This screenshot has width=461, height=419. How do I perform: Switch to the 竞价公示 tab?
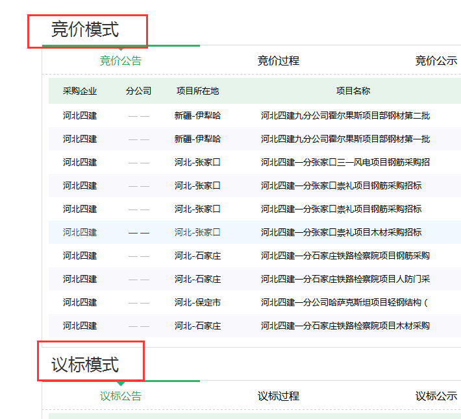point(436,61)
